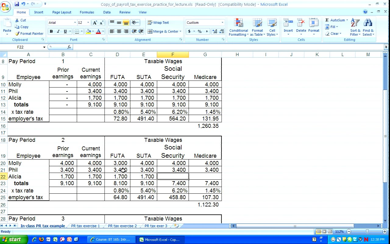The image size is (390, 244).
Task: Click the AutoSum sigma icon
Action: (x=327, y=20)
